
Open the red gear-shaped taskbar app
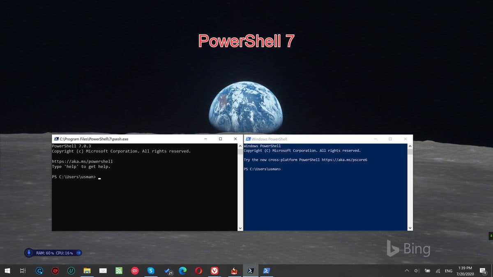pos(55,271)
